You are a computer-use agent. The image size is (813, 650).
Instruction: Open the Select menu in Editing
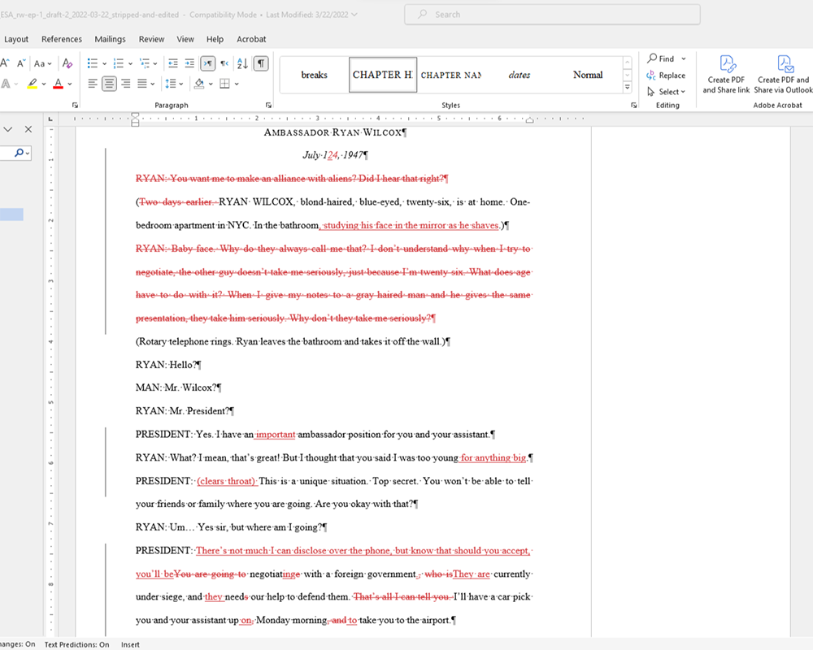click(667, 92)
